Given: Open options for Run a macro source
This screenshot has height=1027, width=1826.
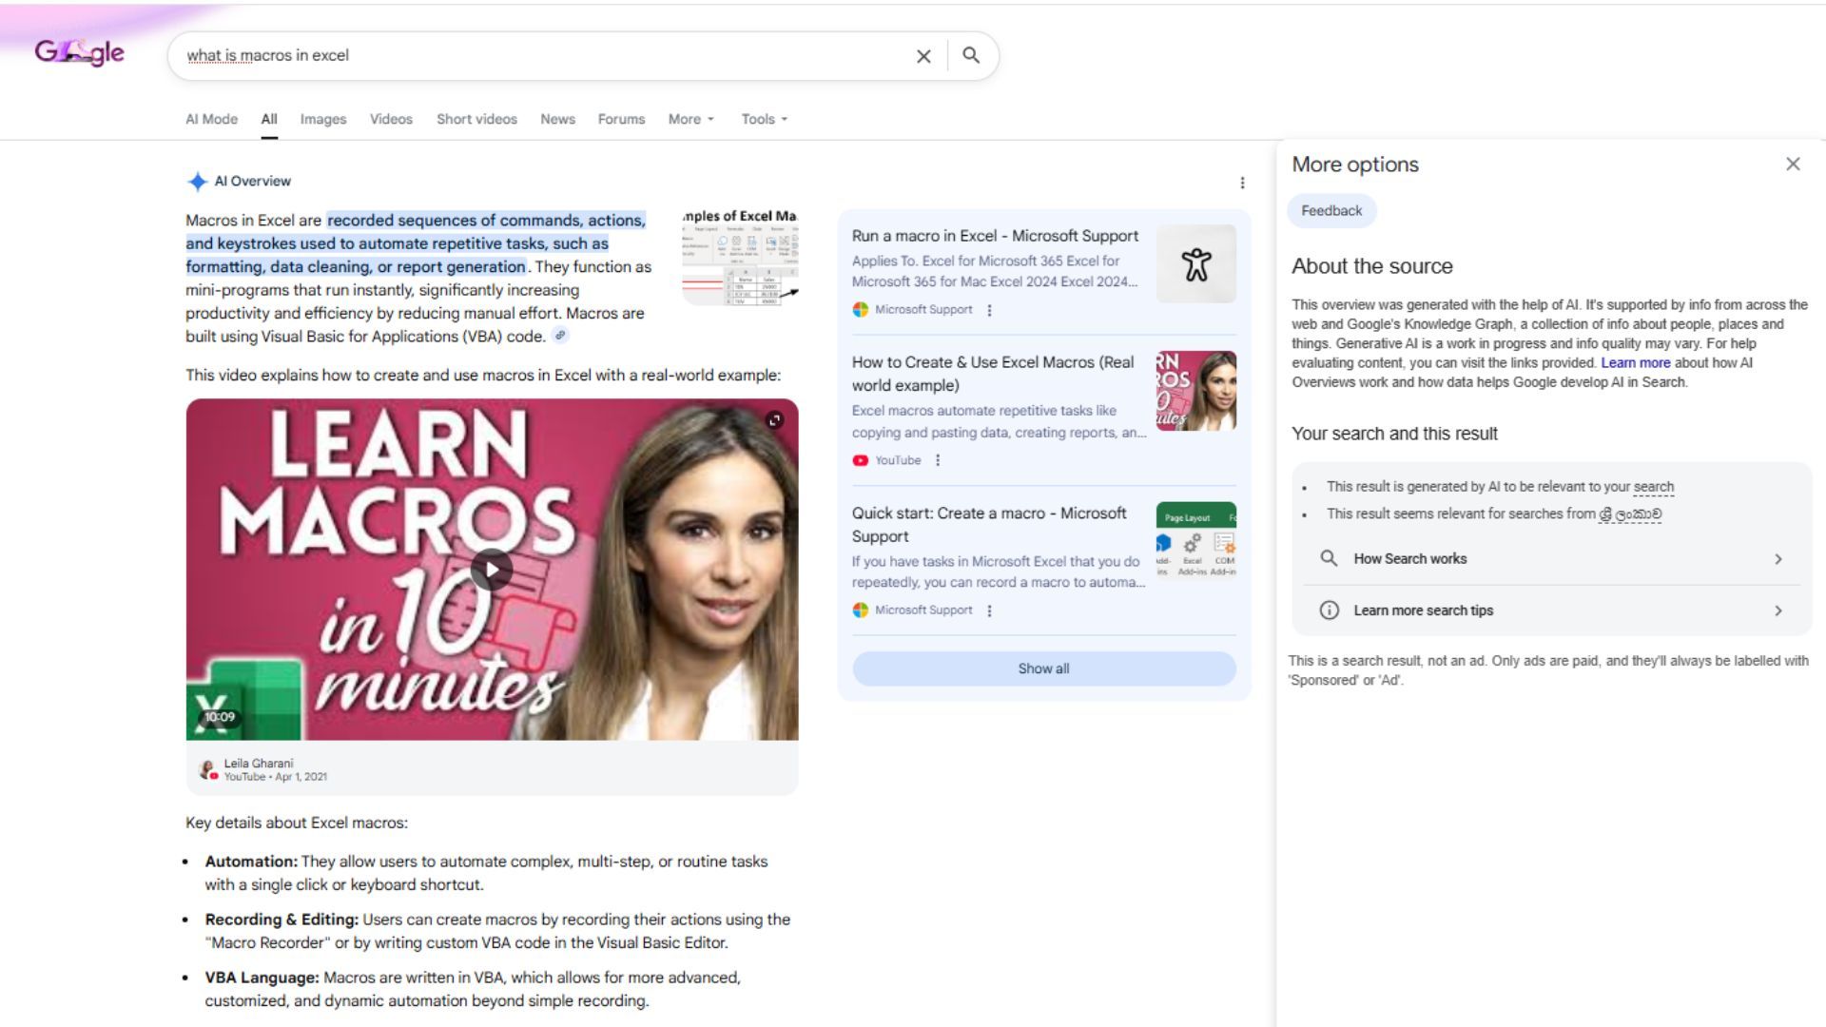Looking at the screenshot, I should click(x=989, y=310).
